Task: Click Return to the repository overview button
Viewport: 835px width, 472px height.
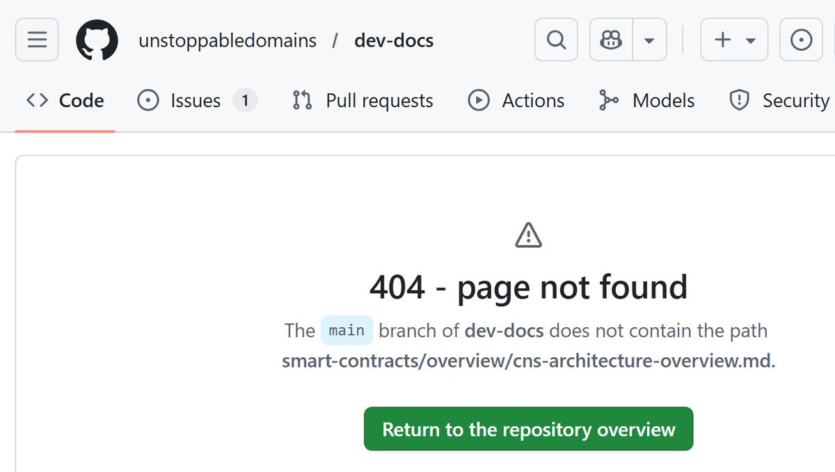Action: [529, 429]
